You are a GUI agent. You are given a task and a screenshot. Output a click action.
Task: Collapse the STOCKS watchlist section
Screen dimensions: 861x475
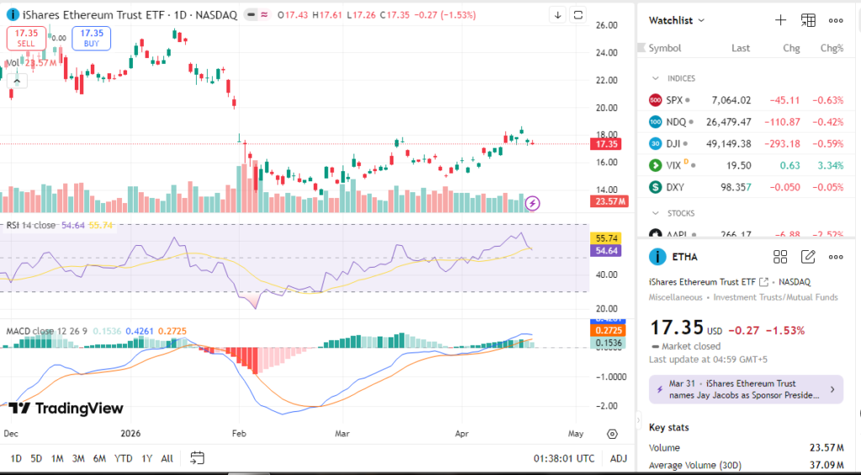click(x=656, y=213)
